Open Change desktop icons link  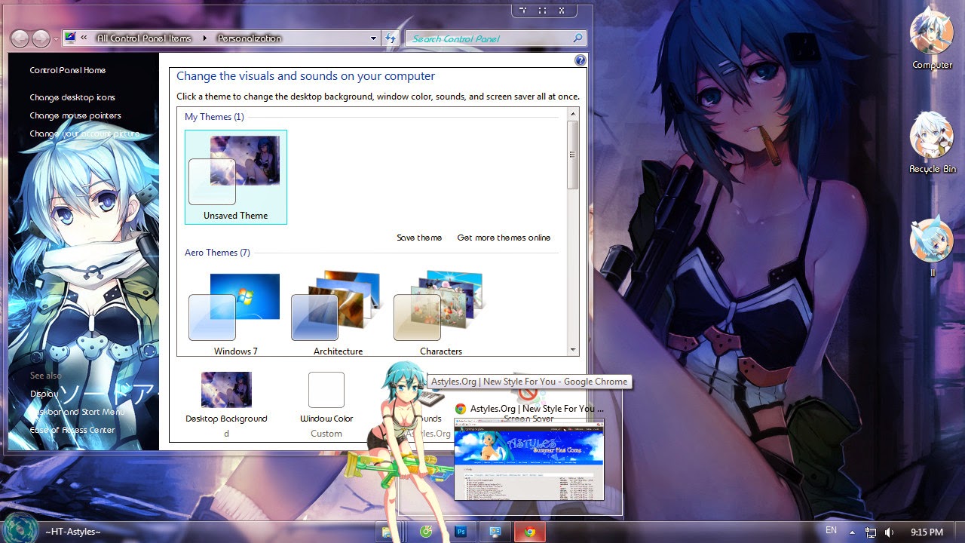click(72, 97)
